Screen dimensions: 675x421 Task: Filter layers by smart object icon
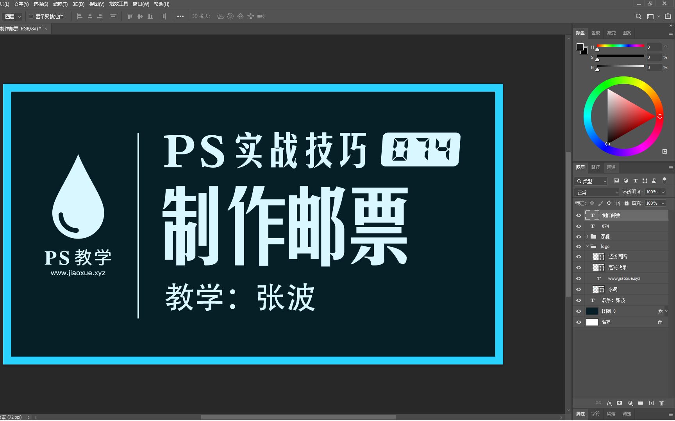click(654, 181)
